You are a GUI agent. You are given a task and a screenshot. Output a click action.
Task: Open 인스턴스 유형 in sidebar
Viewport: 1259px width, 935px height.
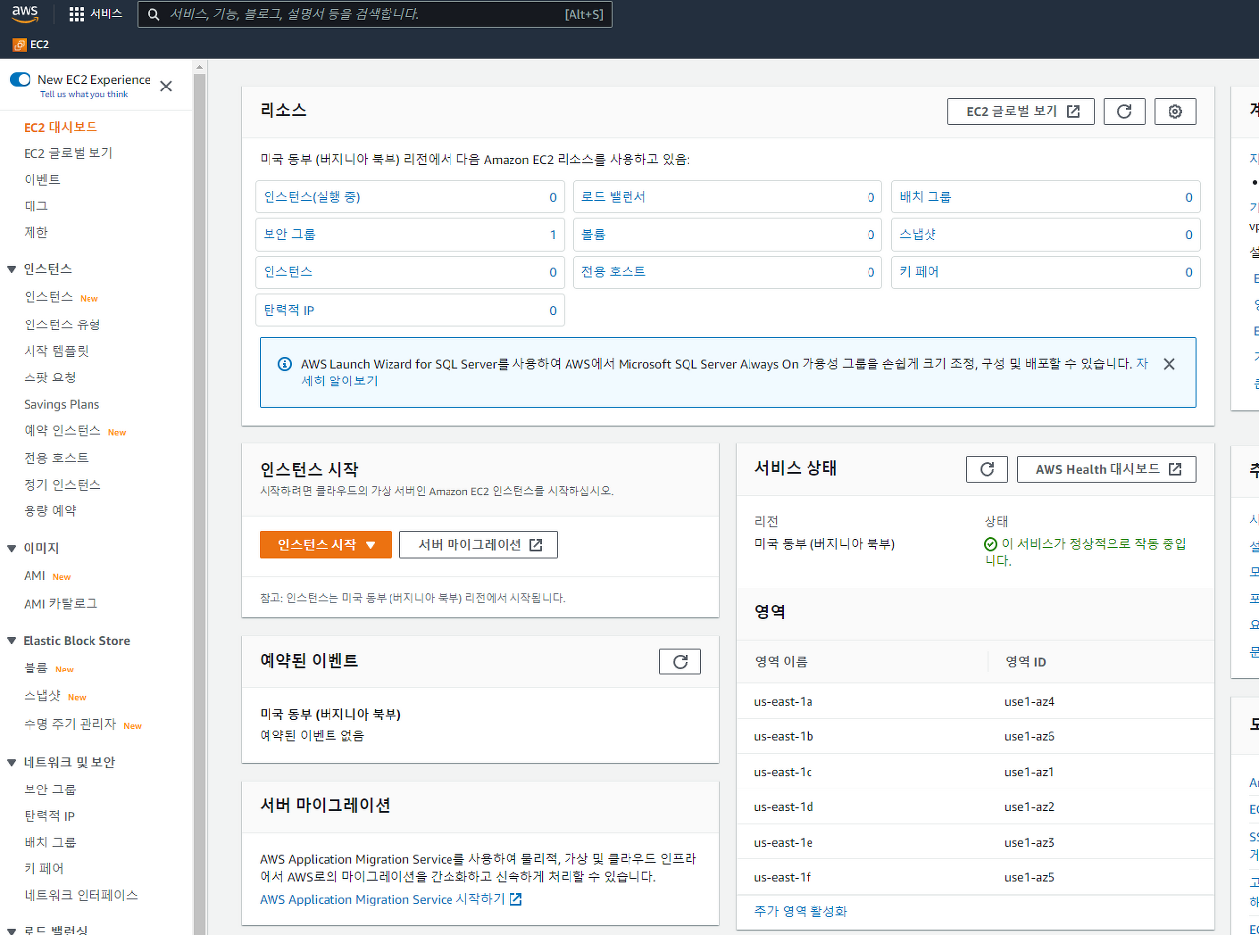(x=62, y=324)
